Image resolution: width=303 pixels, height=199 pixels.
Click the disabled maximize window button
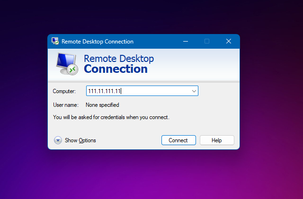pyautogui.click(x=207, y=41)
